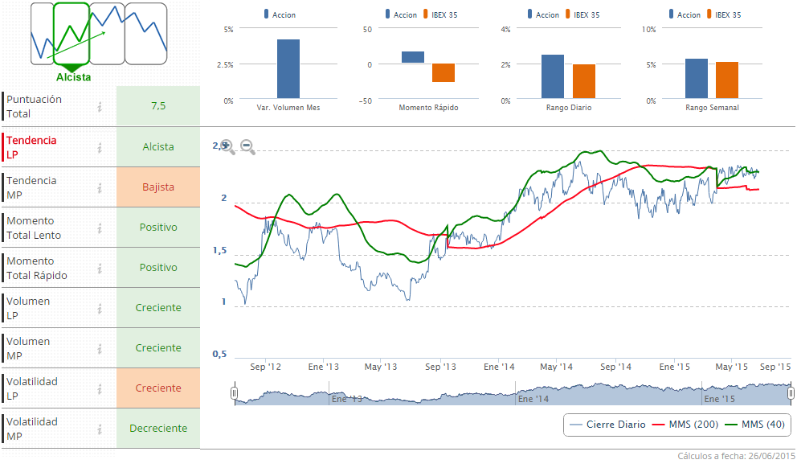
Task: Click the Bajista value for Tendencia MP
Action: click(x=158, y=187)
